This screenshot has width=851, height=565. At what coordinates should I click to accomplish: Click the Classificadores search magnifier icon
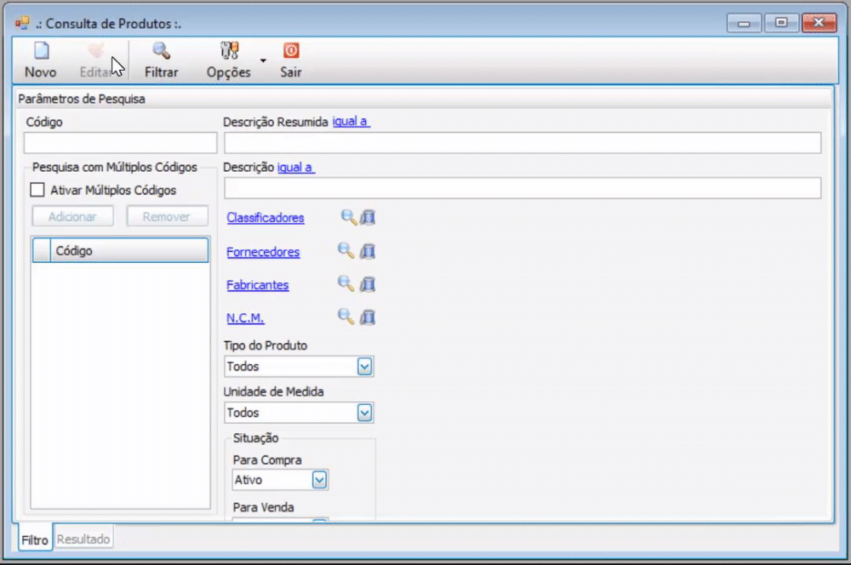[348, 217]
